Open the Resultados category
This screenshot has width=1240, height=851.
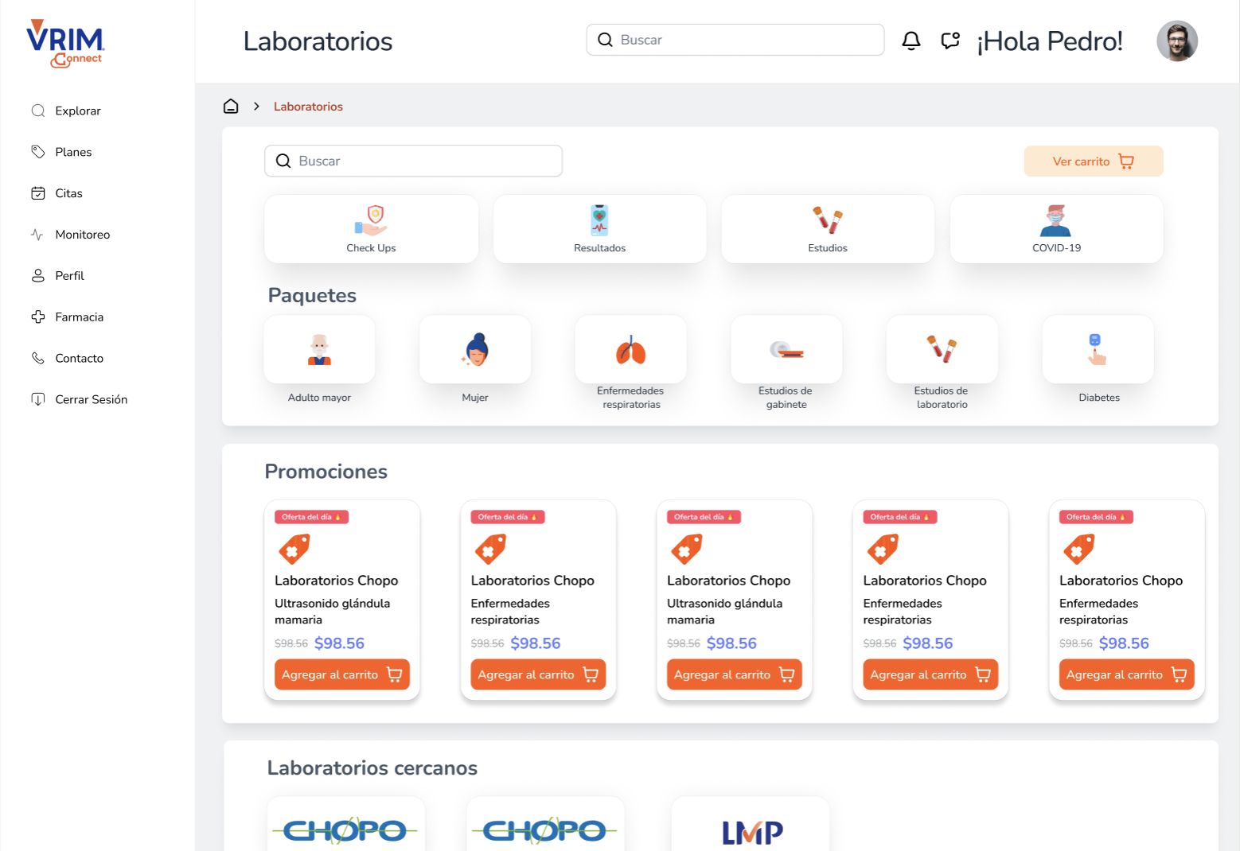(599, 229)
